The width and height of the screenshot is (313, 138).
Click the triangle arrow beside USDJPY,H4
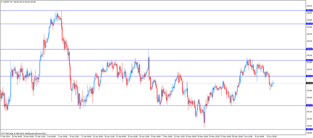[x=2, y=2]
